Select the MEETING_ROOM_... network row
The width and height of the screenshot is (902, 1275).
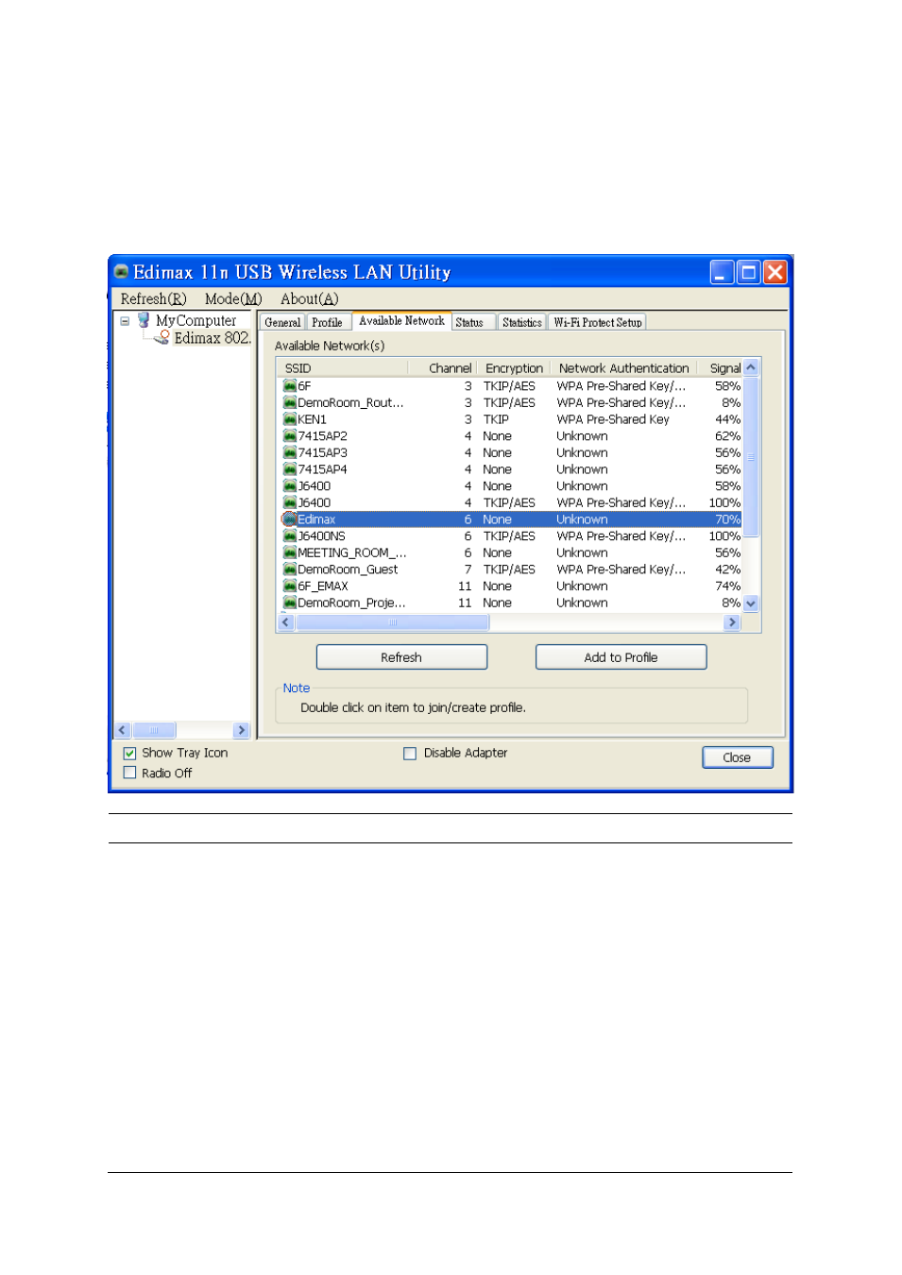pyautogui.click(x=511, y=553)
